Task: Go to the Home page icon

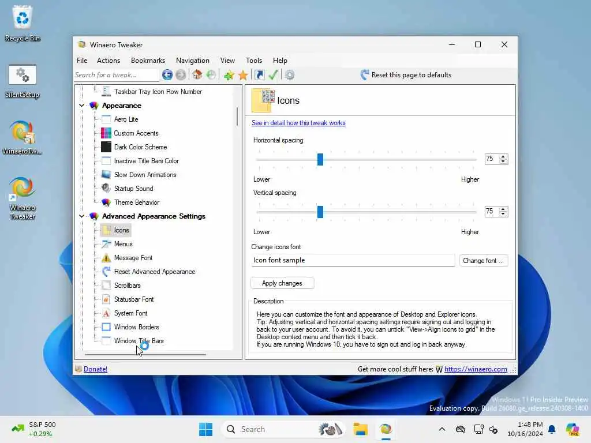Action: point(197,75)
